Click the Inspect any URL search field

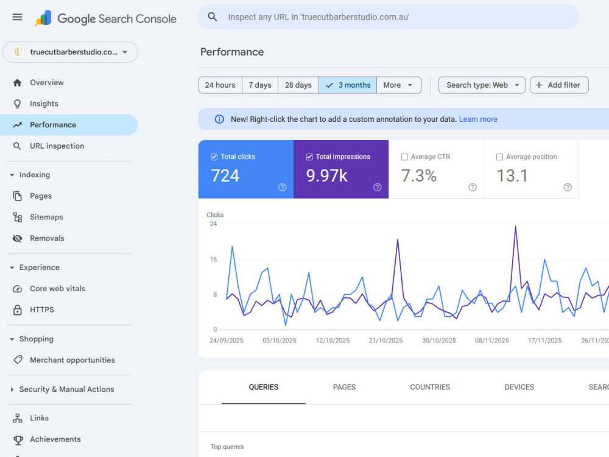click(x=389, y=17)
